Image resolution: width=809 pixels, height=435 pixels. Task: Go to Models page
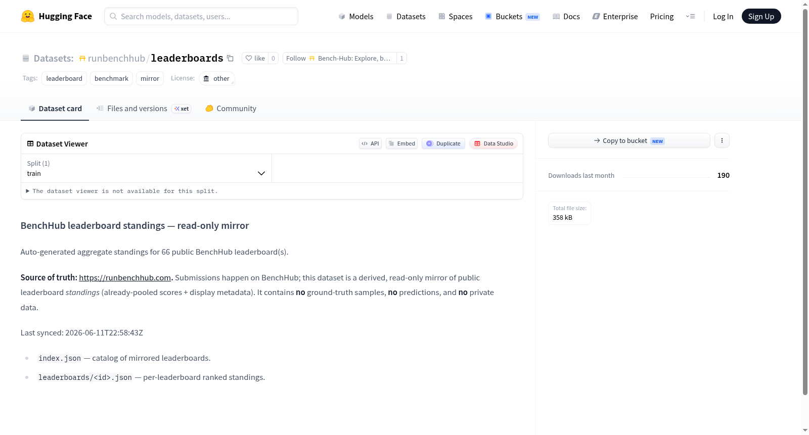click(x=356, y=16)
